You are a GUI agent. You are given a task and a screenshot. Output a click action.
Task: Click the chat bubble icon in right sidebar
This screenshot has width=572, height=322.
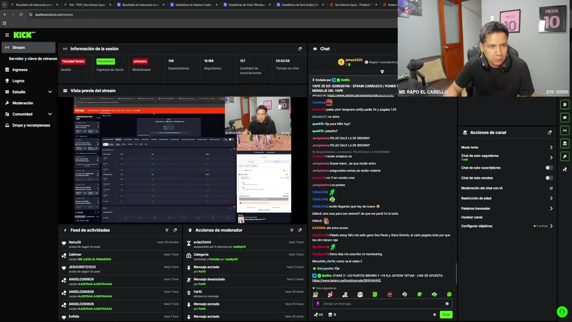pos(565,118)
